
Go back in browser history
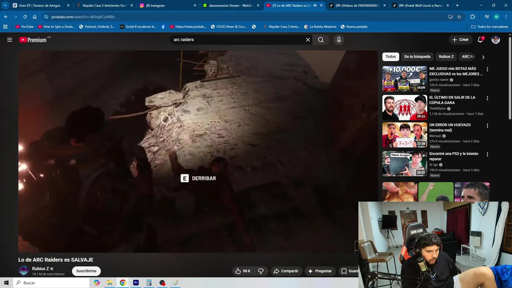click(x=6, y=17)
